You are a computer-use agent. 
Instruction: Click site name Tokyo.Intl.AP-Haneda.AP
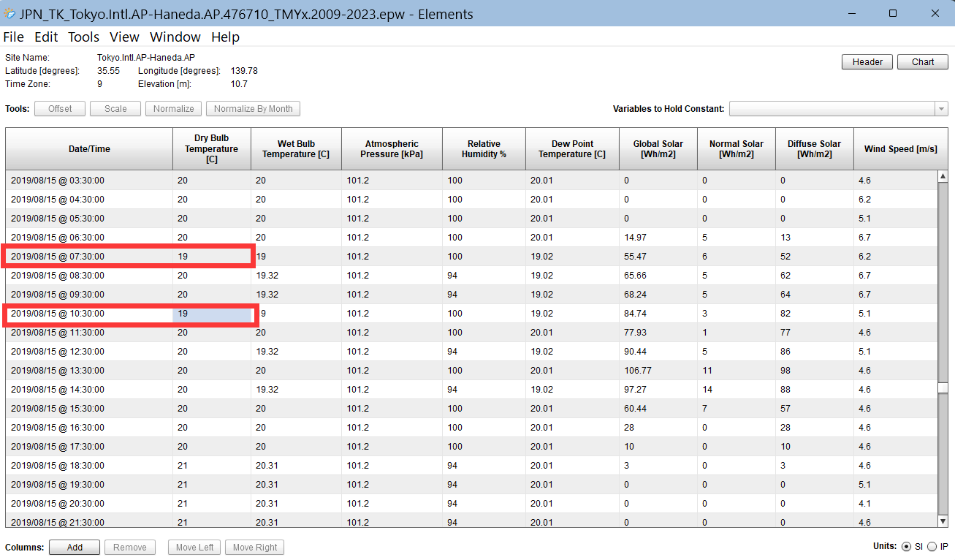coord(145,57)
